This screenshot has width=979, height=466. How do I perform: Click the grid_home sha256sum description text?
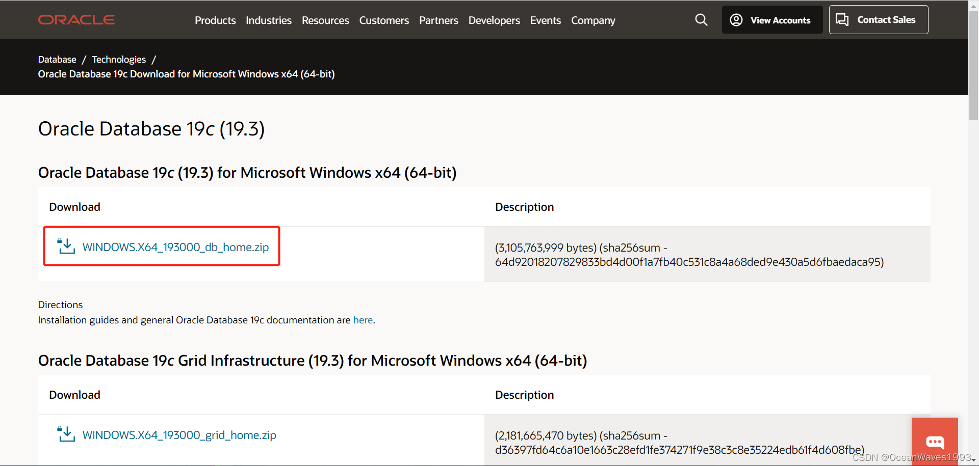[x=680, y=443]
